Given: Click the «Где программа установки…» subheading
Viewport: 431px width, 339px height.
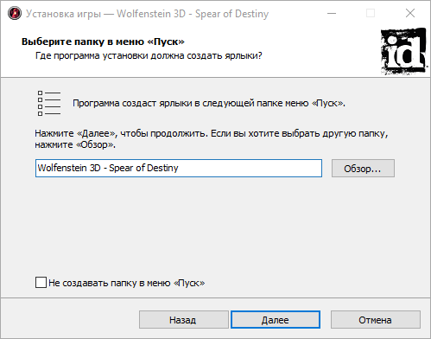Looking at the screenshot, I should click(149, 55).
